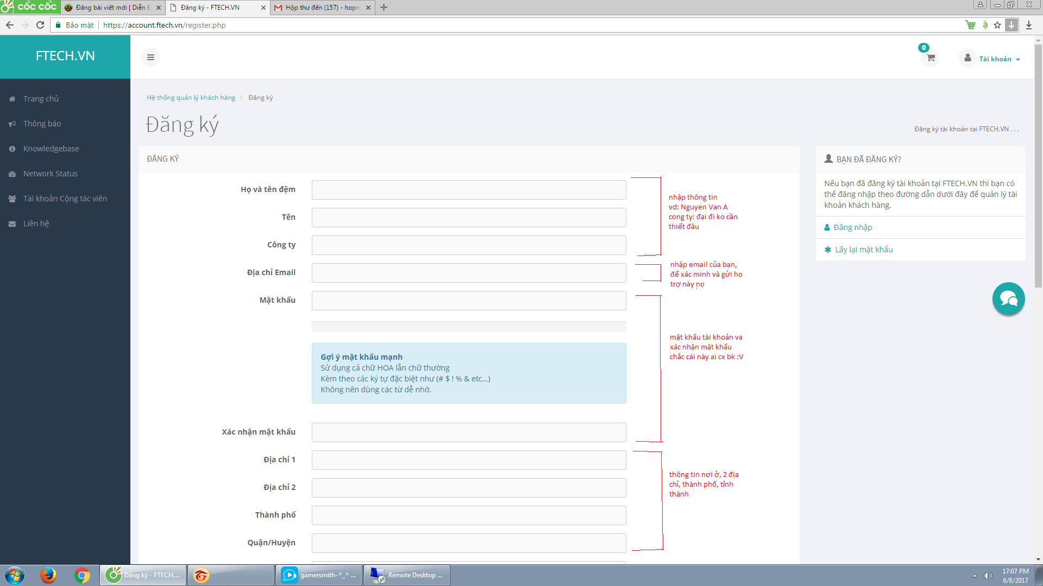Click the browser reload page icon
The height and width of the screenshot is (586, 1043).
click(40, 25)
